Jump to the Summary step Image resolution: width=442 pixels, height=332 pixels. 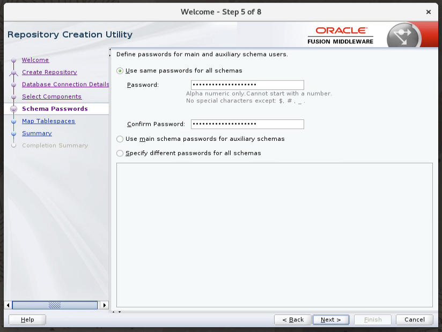pyautogui.click(x=37, y=133)
